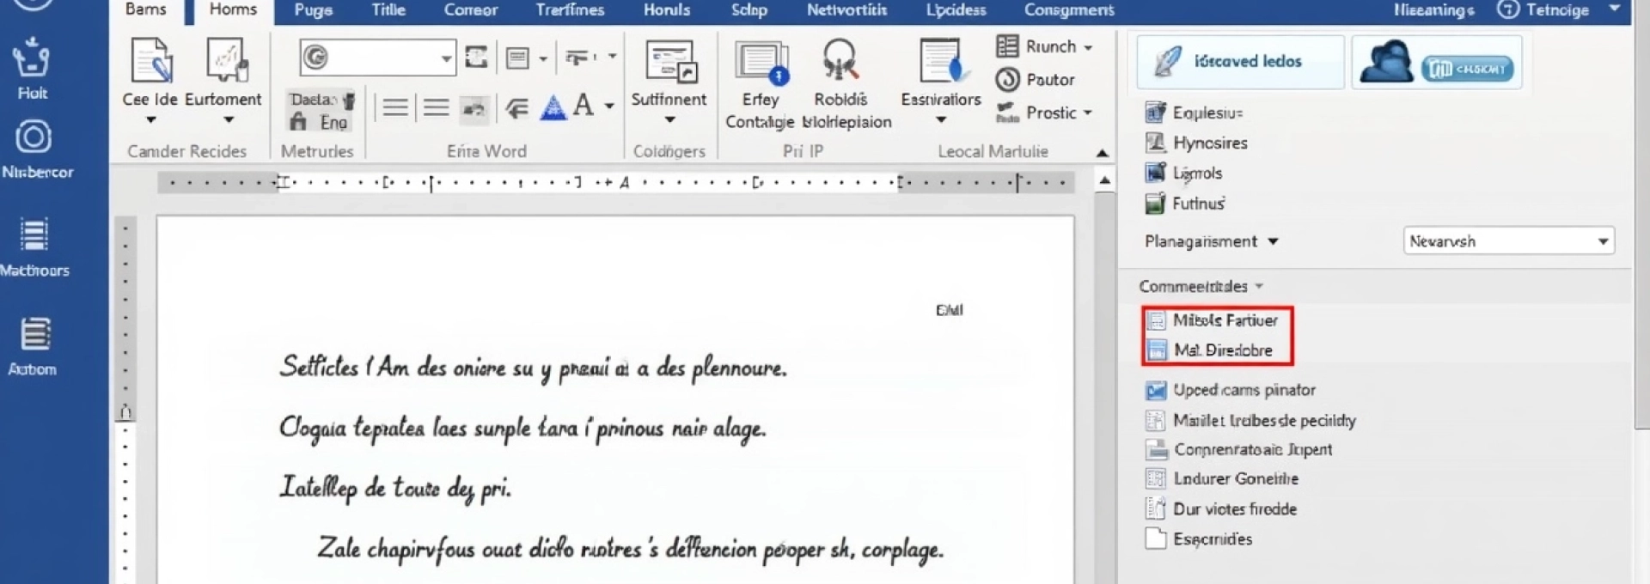Open the Trerfimes tab
The image size is (1650, 584).
click(x=570, y=10)
